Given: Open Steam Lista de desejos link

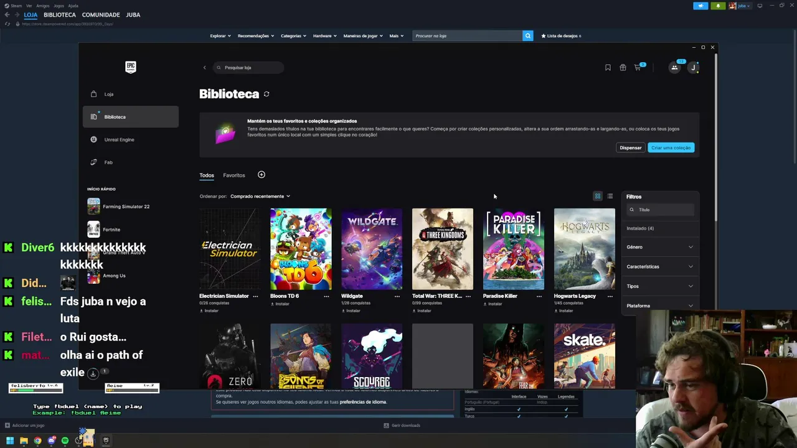Looking at the screenshot, I should click(561, 36).
